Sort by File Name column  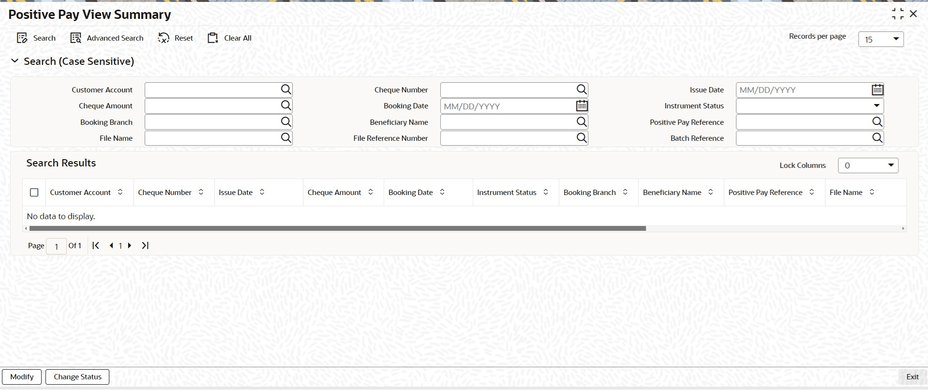coord(872,192)
